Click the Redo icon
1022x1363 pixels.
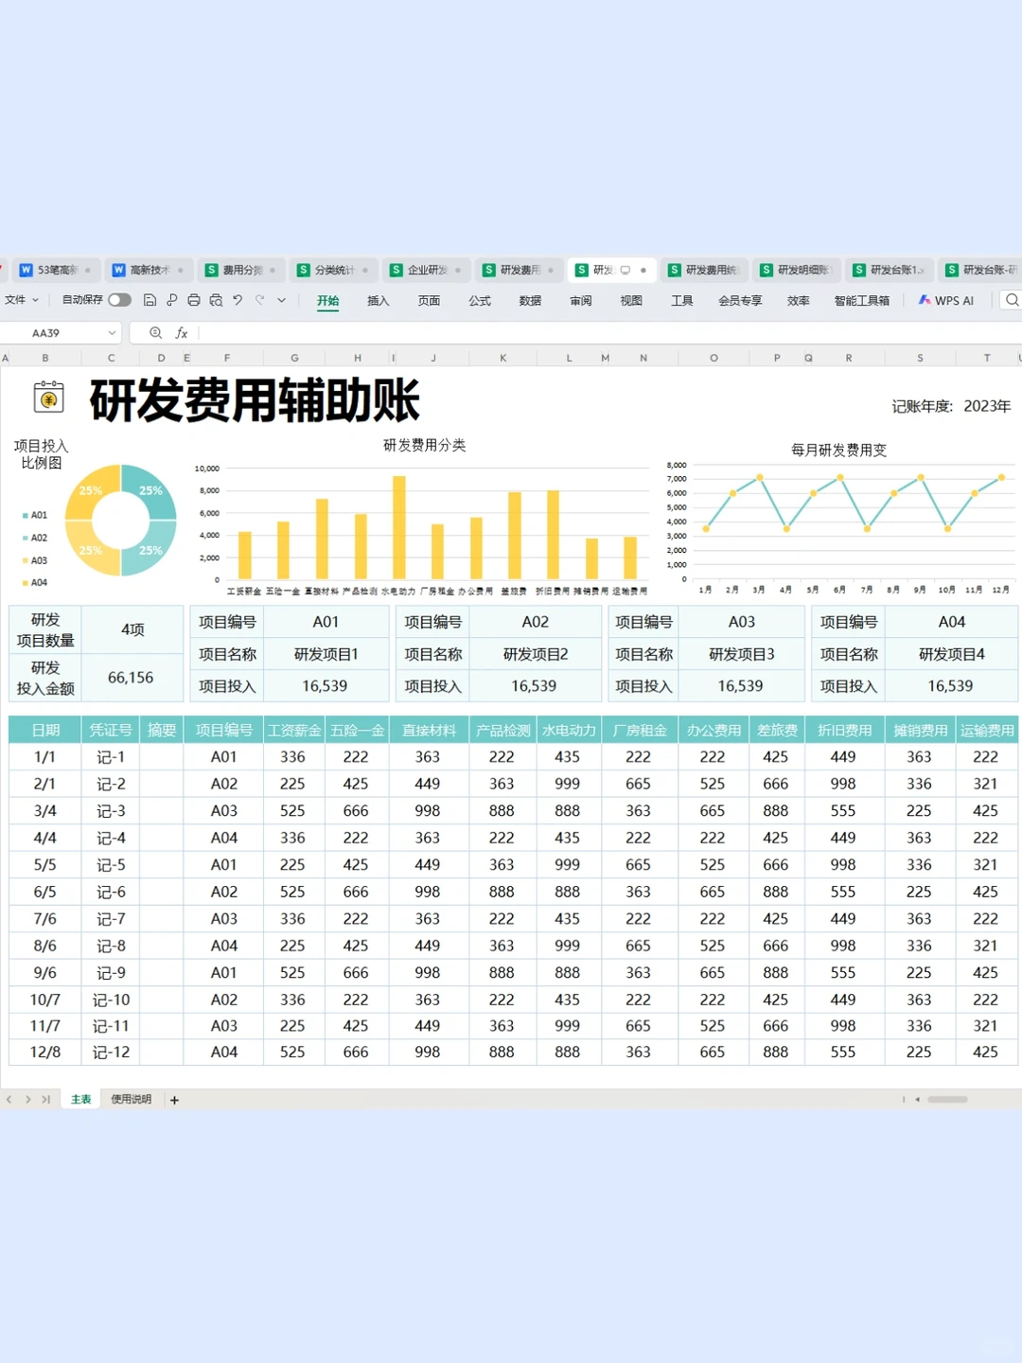click(x=260, y=299)
